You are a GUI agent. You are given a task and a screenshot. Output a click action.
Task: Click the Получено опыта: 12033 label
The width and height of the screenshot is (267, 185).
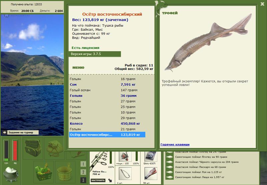(x=26, y=4)
